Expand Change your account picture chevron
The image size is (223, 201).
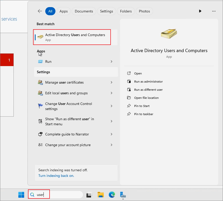(x=111, y=145)
